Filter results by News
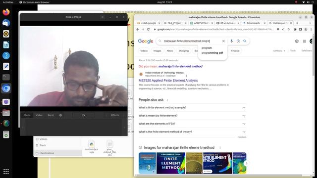Screen dimensions: 317x178 pyautogui.click(x=170, y=51)
